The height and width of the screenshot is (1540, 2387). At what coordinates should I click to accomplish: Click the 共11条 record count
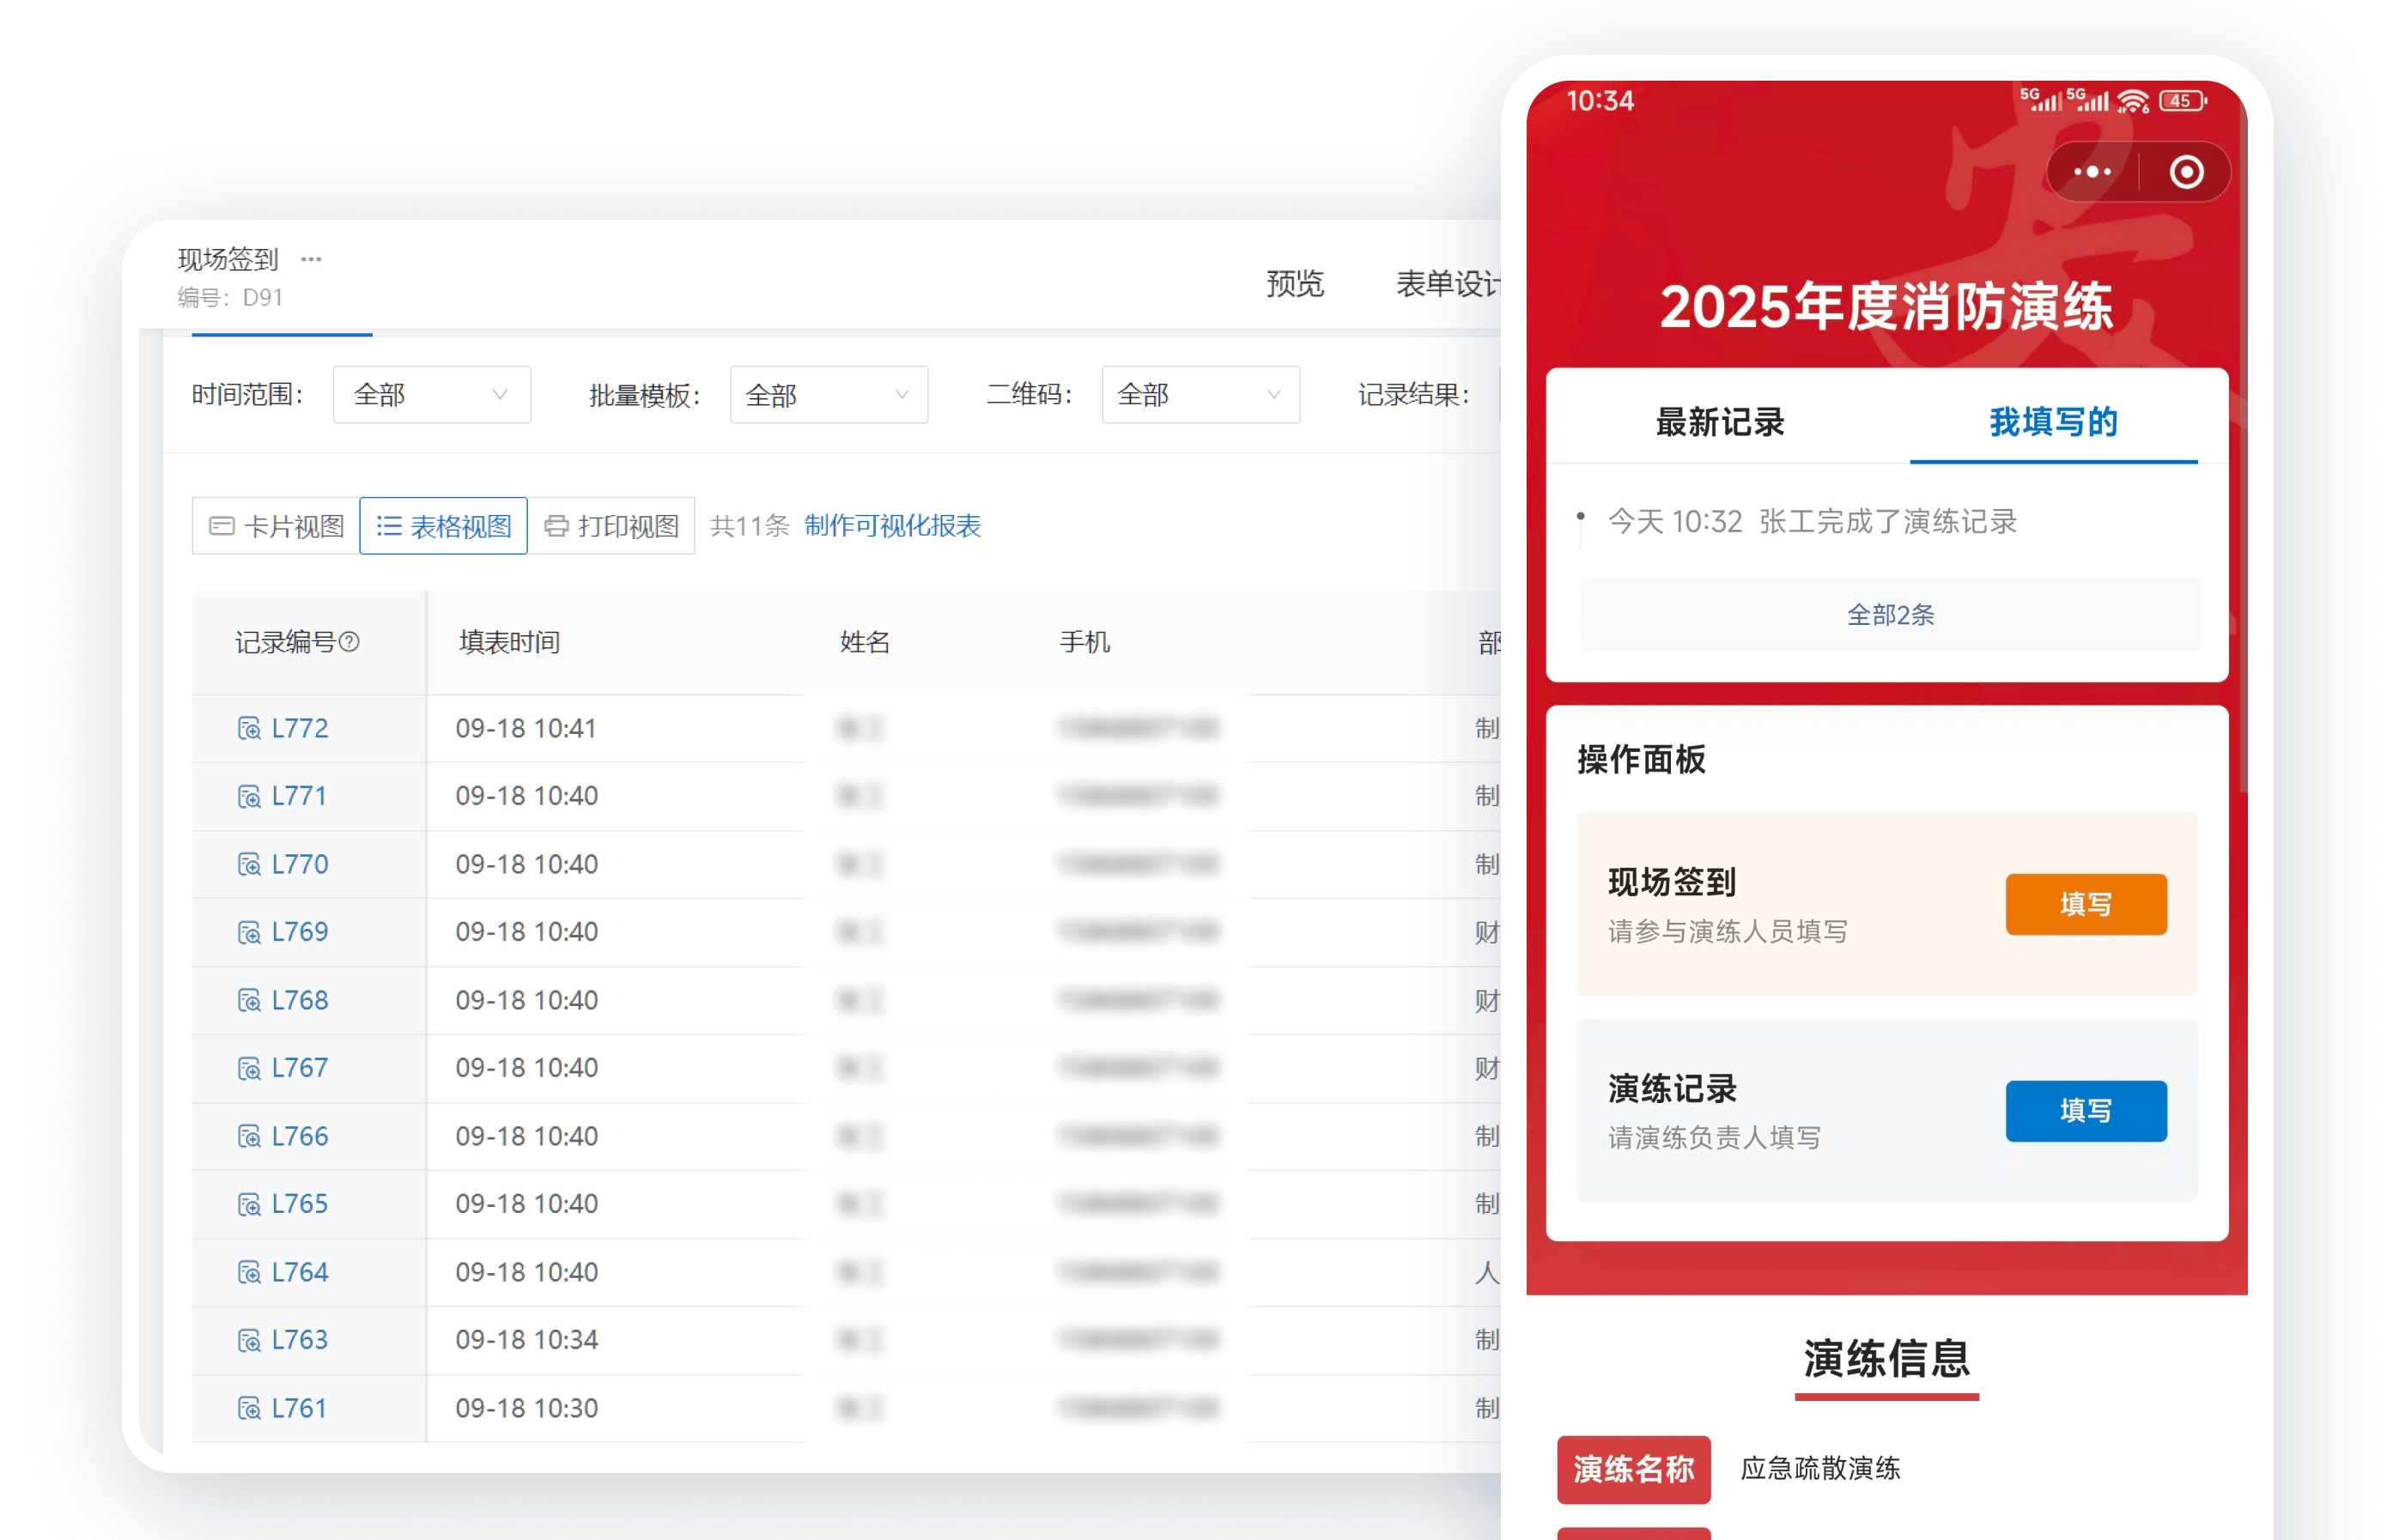(749, 526)
